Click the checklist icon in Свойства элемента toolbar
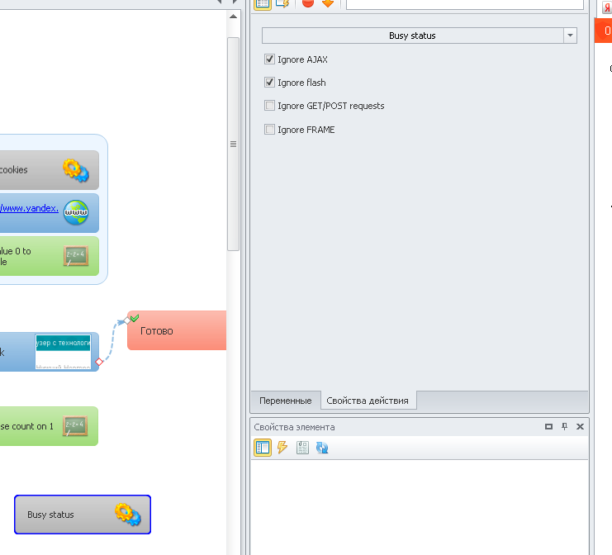The width and height of the screenshot is (612, 555). point(302,448)
